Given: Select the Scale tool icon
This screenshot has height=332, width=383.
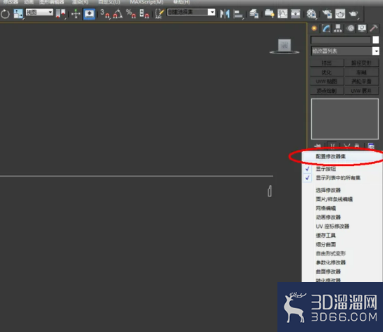Looking at the screenshot, I should (18, 13).
